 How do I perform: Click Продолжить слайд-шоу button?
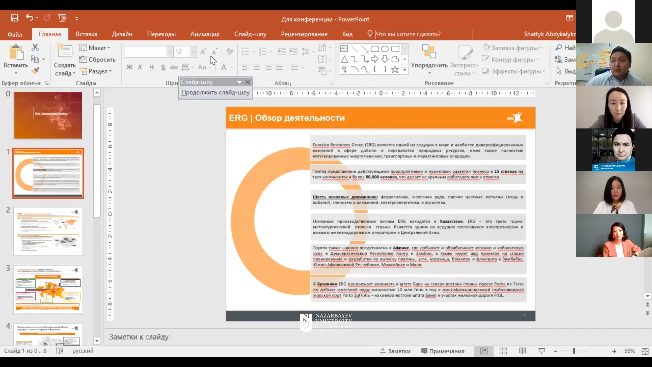click(215, 92)
